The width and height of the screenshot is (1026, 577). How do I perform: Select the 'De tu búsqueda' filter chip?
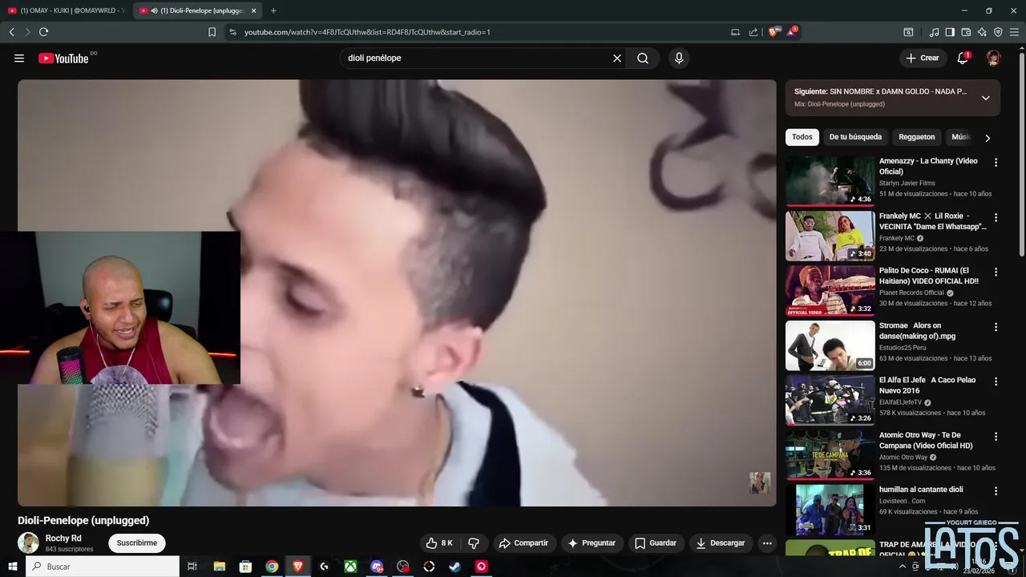pyautogui.click(x=855, y=137)
